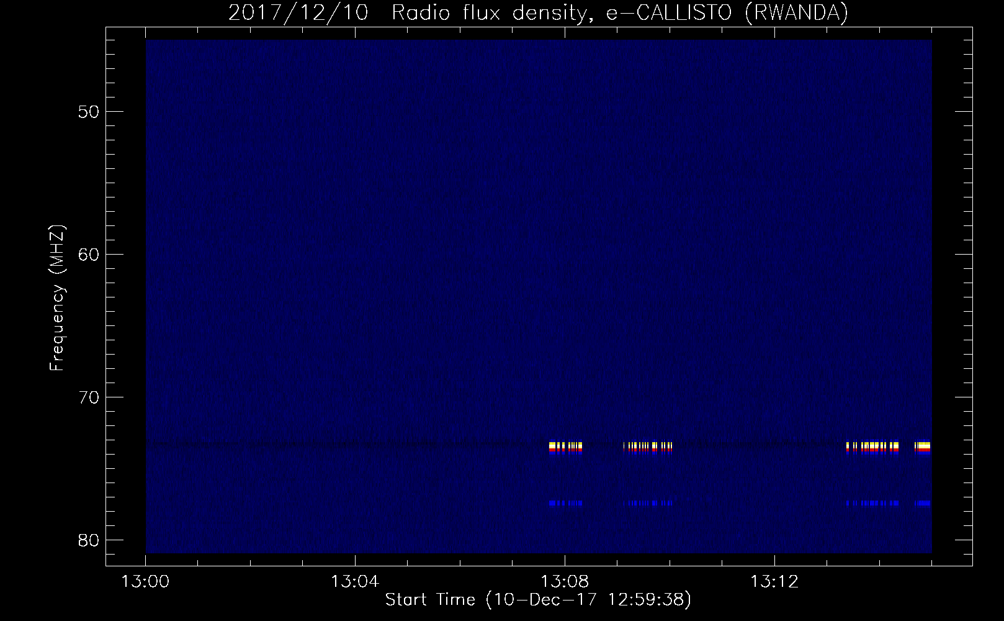Click the bright burst at the spectrogram's right edge
1004x621 pixels.
923,448
